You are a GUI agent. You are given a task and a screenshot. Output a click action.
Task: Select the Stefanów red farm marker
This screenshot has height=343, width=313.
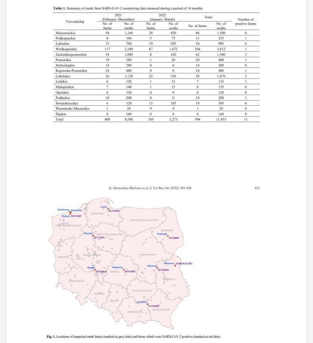coord(124,270)
